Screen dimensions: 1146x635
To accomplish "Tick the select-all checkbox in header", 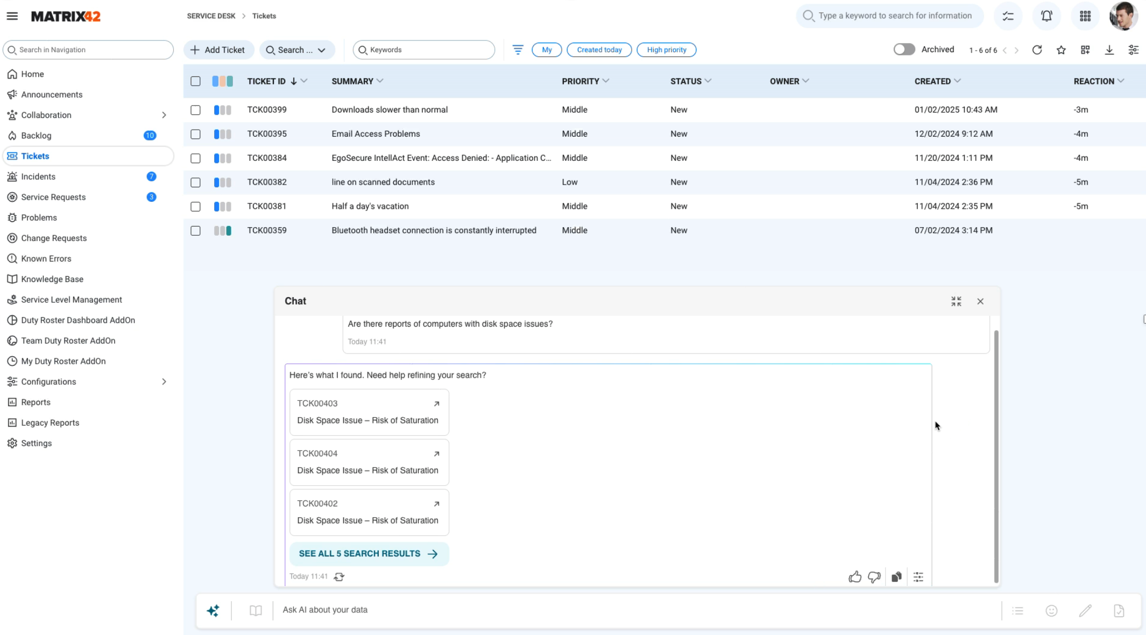I will coord(195,81).
